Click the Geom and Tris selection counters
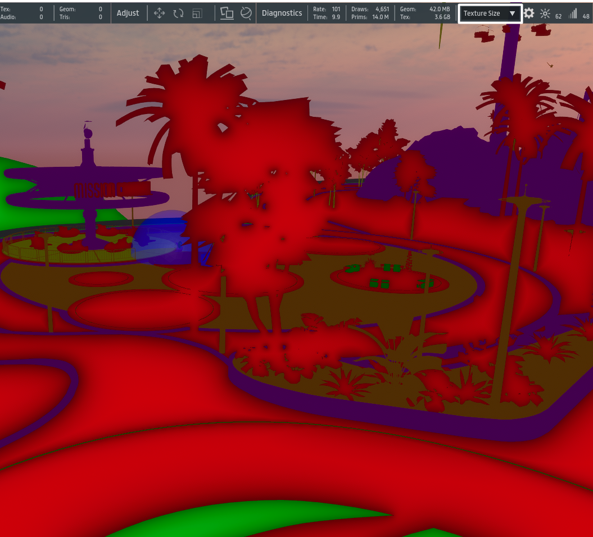This screenshot has height=537, width=593. click(81, 13)
